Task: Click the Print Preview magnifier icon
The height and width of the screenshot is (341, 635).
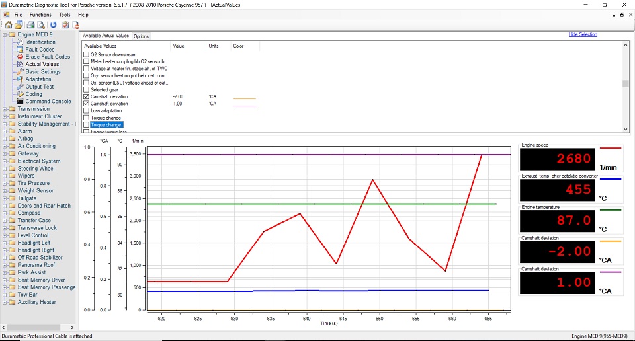Action: (x=41, y=25)
